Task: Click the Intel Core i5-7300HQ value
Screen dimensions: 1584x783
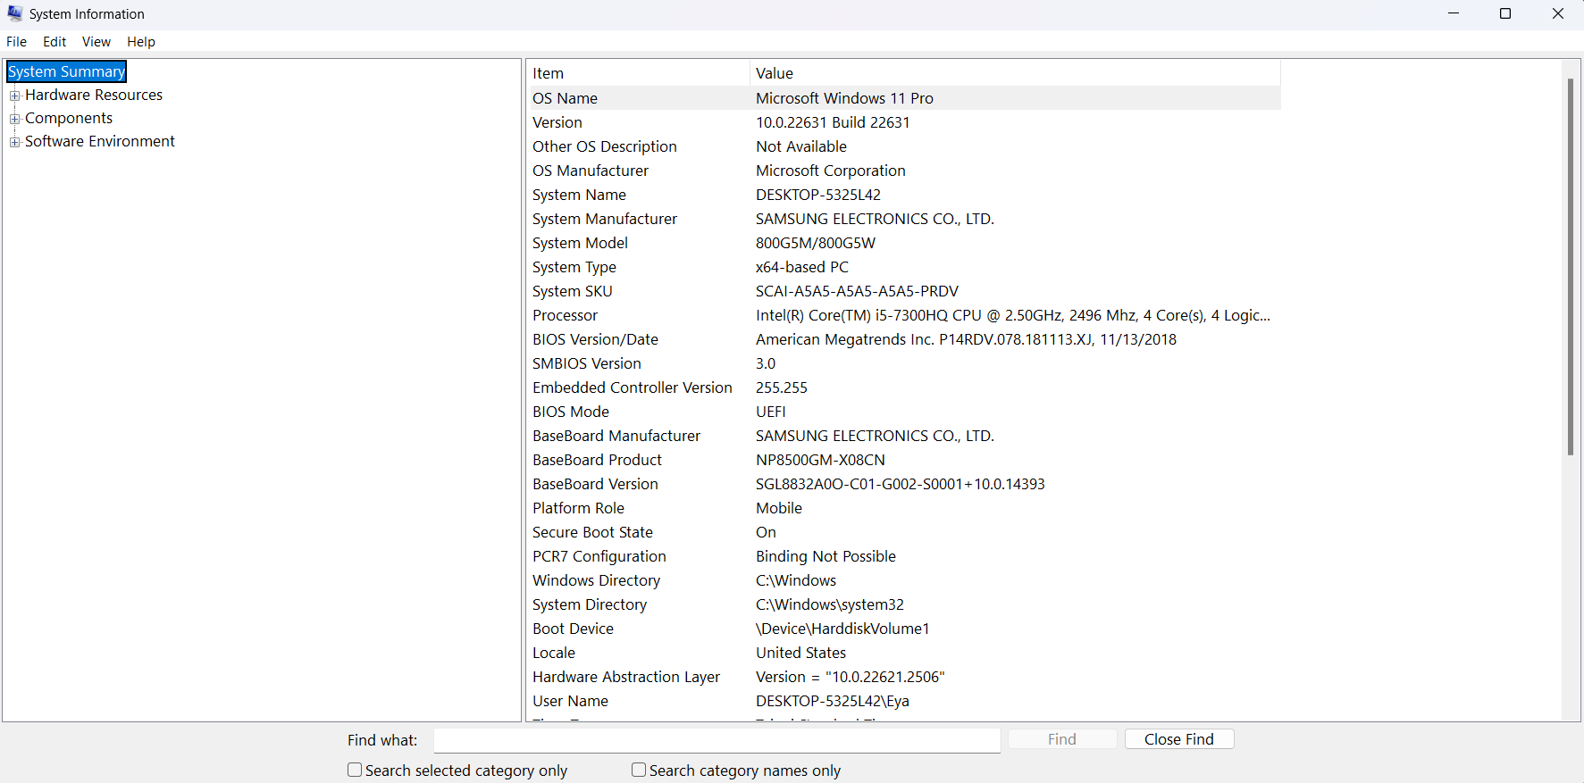Action: 1013,315
